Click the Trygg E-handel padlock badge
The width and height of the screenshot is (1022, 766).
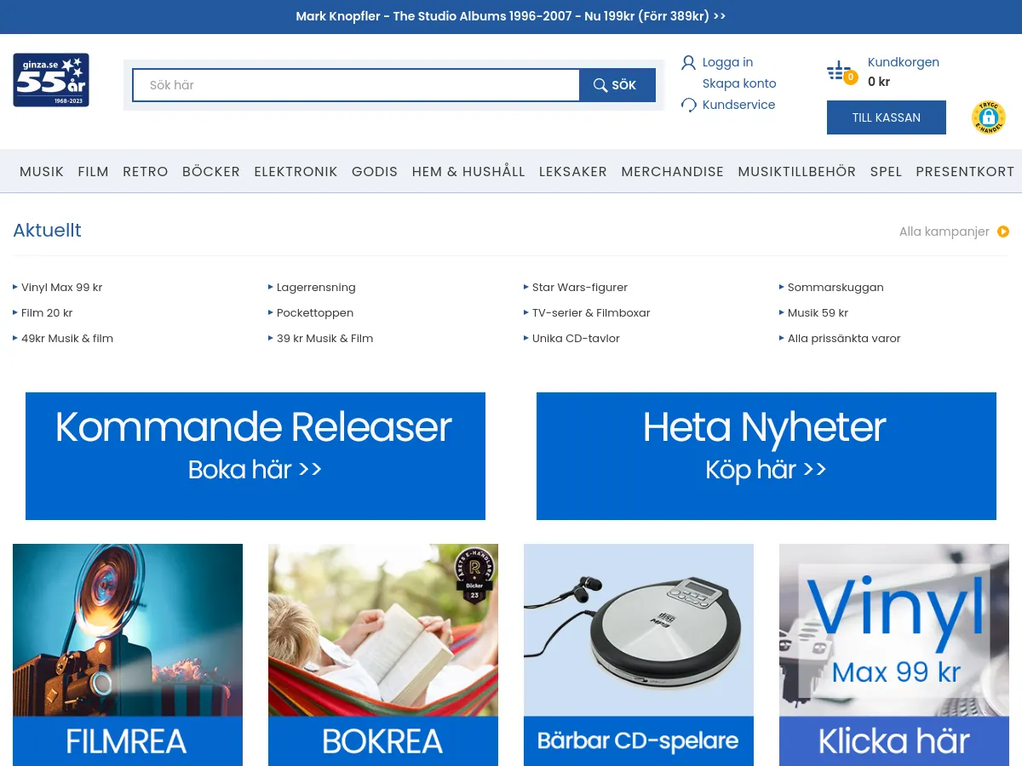[988, 117]
